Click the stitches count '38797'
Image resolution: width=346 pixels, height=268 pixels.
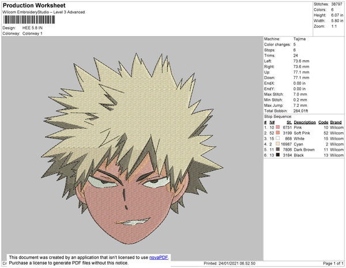(x=337, y=4)
